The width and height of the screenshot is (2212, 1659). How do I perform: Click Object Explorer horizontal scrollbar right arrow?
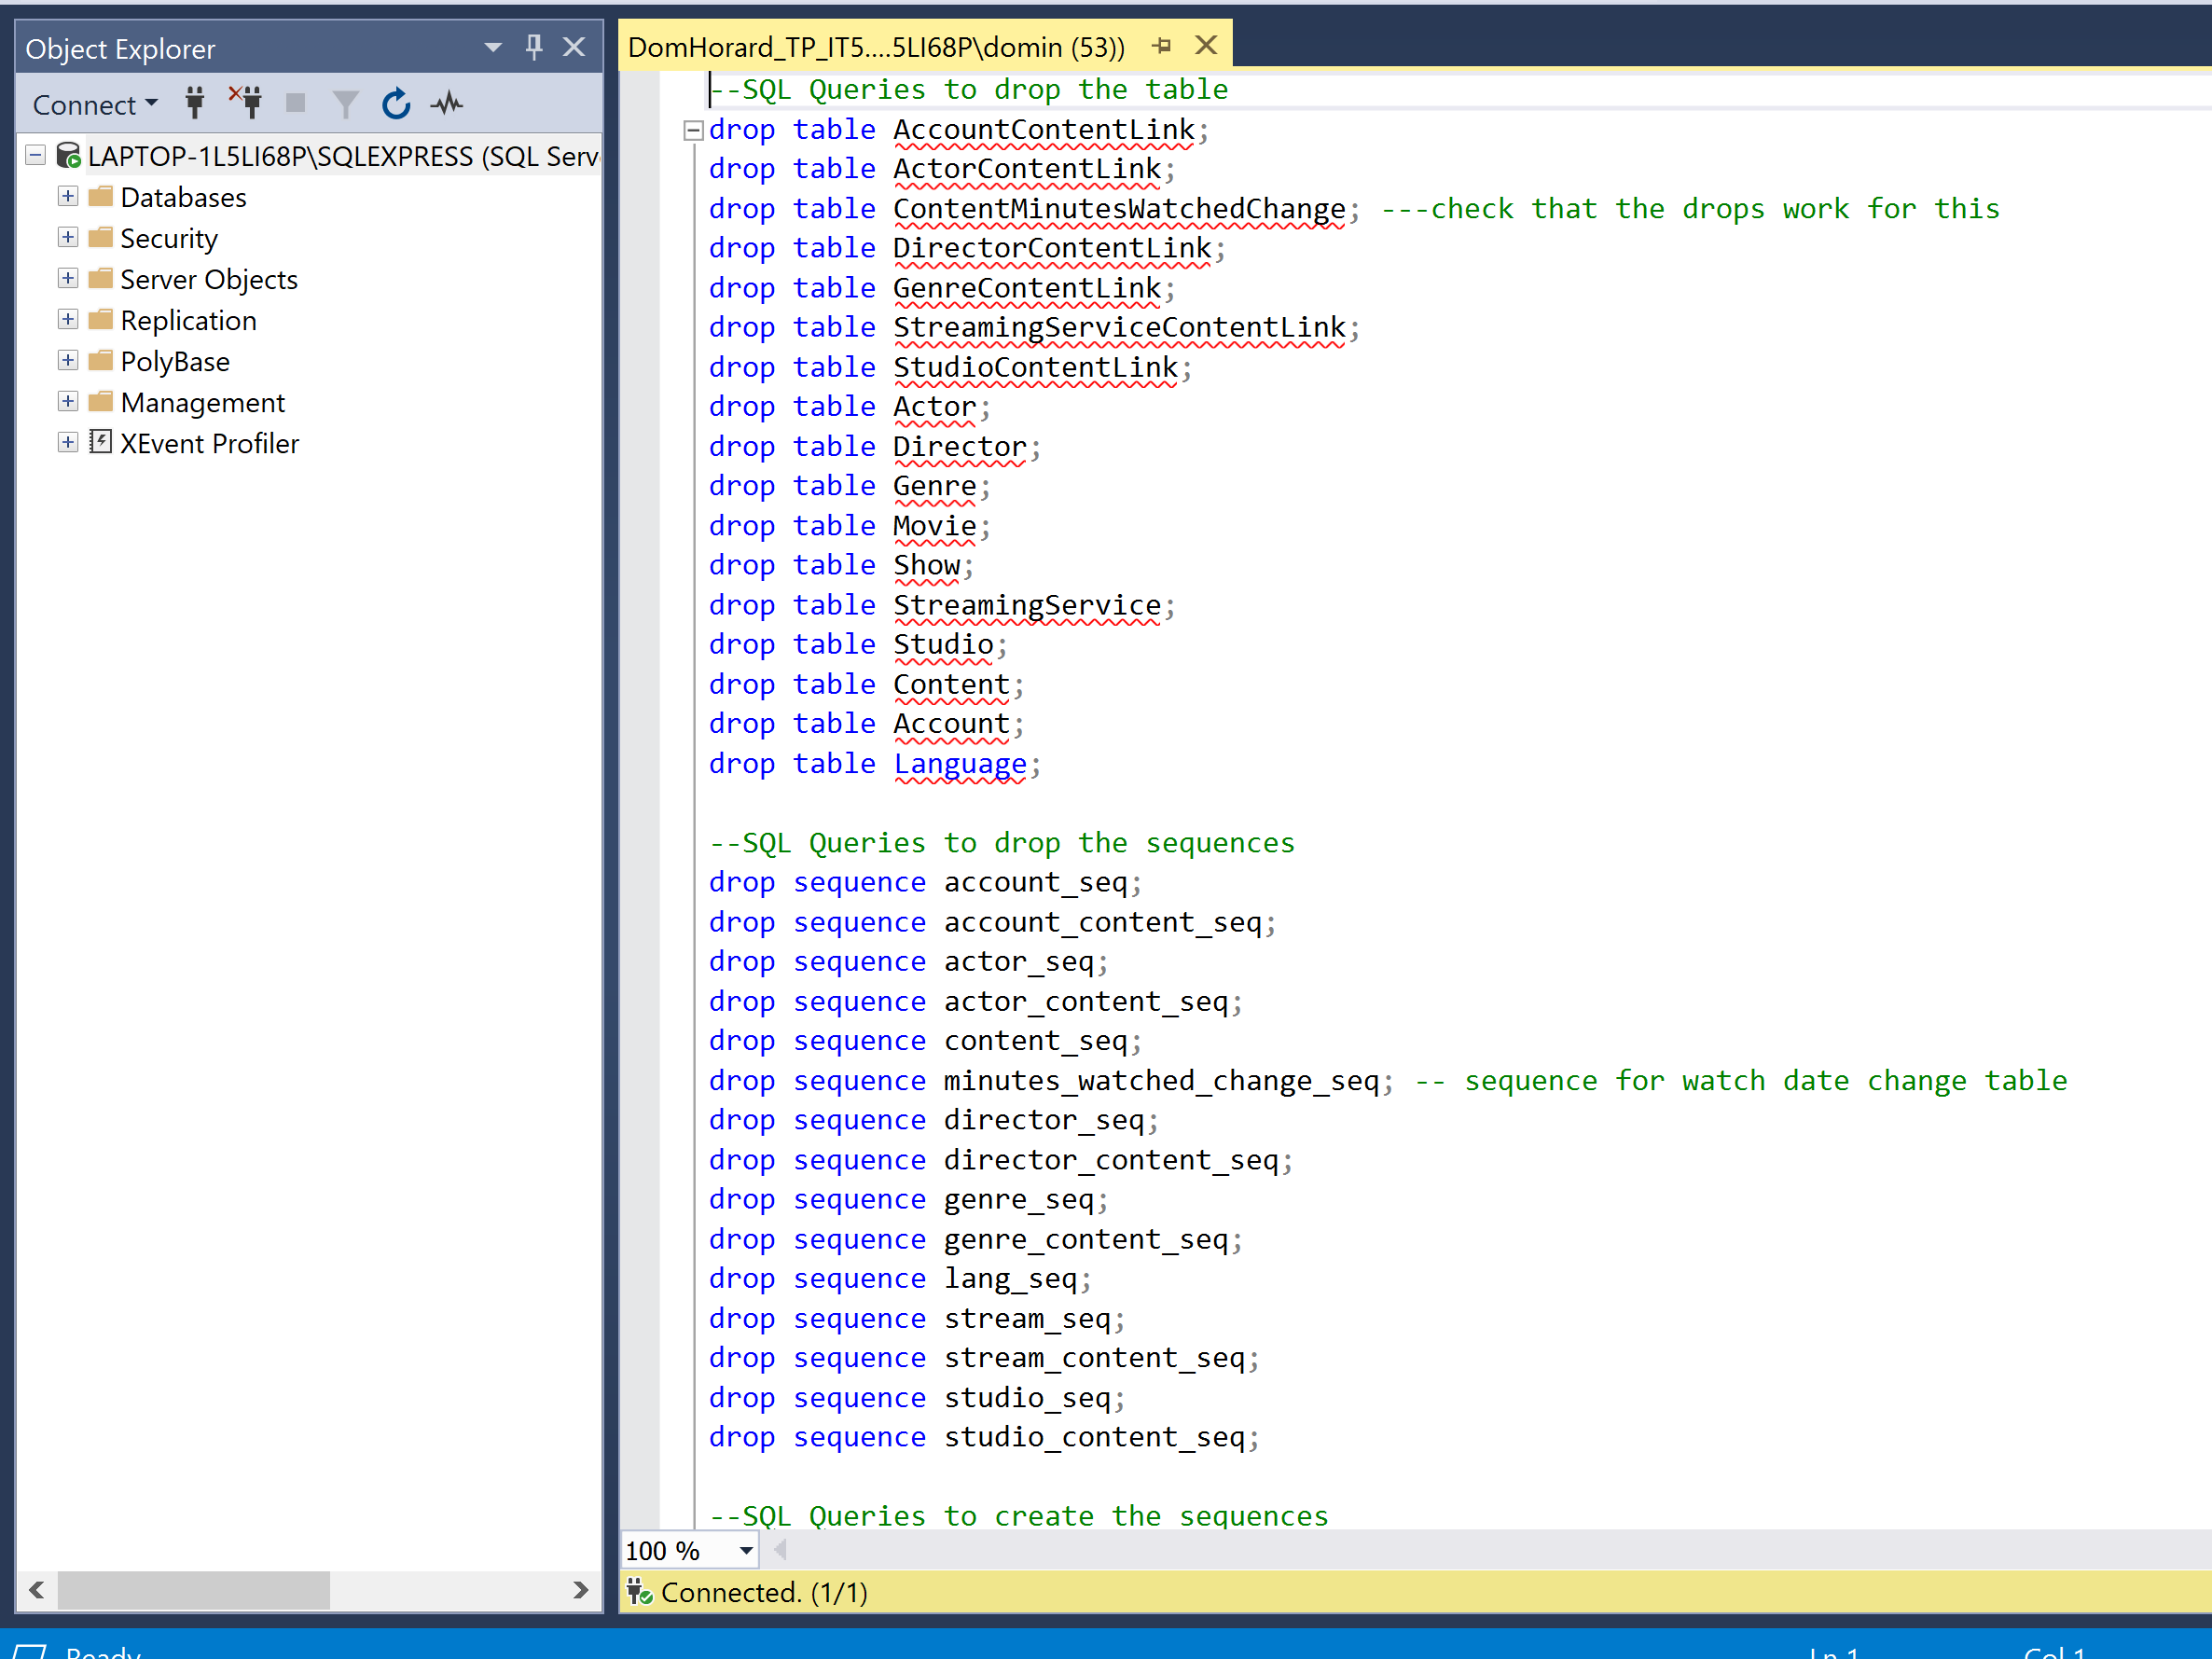580,1590
